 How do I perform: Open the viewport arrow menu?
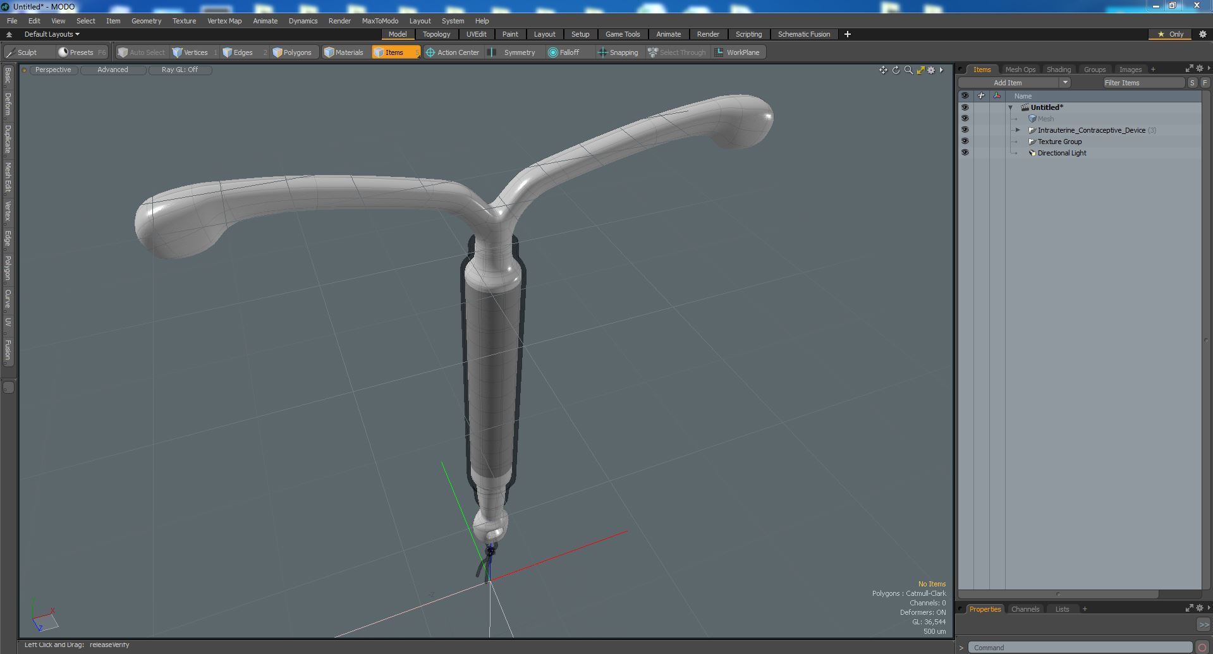(x=941, y=70)
